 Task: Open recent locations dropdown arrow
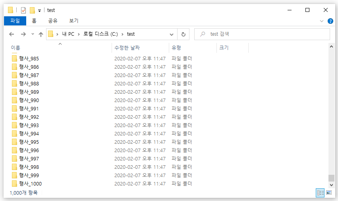click(x=33, y=34)
